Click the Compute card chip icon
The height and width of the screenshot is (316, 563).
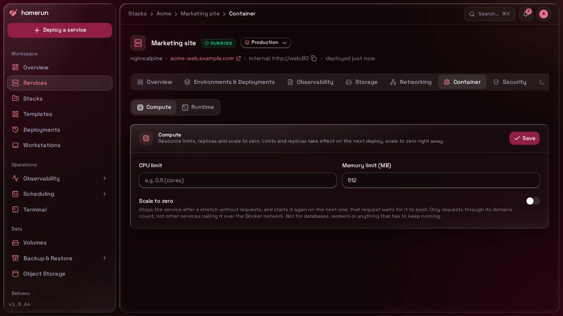click(x=146, y=138)
